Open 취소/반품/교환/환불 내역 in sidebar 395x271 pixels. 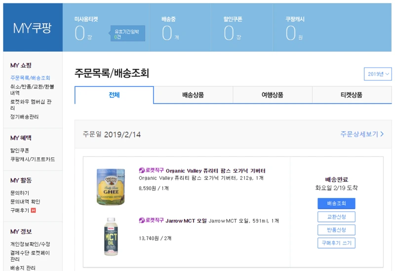point(32,90)
